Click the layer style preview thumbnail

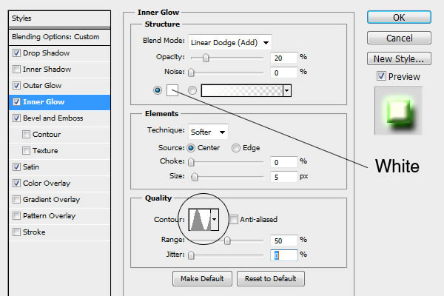point(398,111)
